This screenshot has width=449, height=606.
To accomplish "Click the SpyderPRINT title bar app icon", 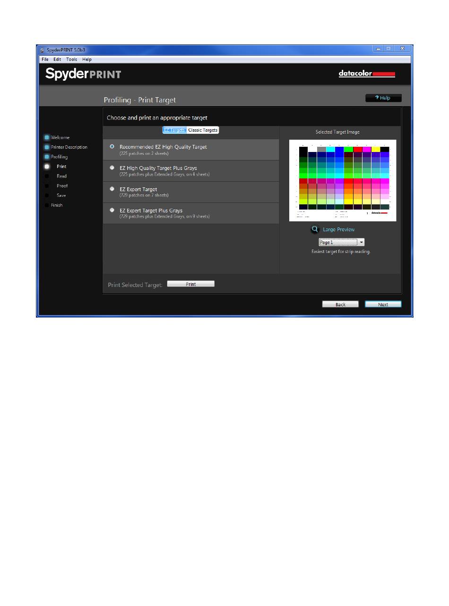I will 42,50.
